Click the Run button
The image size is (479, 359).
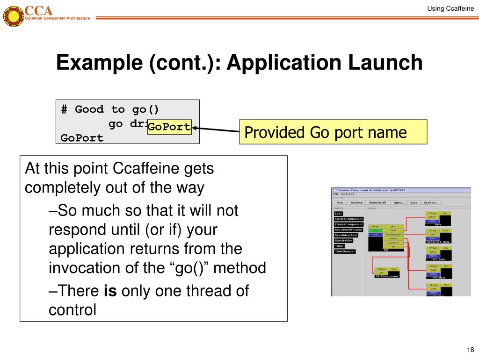341,203
